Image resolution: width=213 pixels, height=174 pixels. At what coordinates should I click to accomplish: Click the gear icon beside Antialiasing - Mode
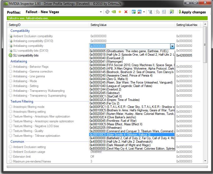pyautogui.click(x=10, y=81)
